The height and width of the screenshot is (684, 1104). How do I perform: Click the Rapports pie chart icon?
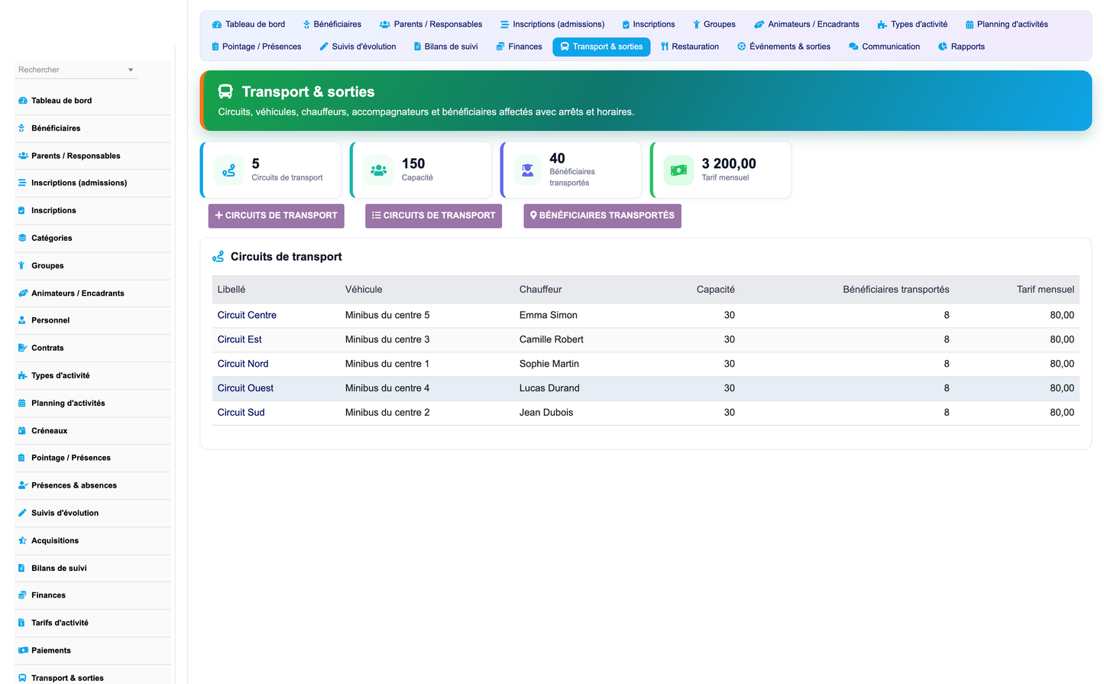(943, 47)
